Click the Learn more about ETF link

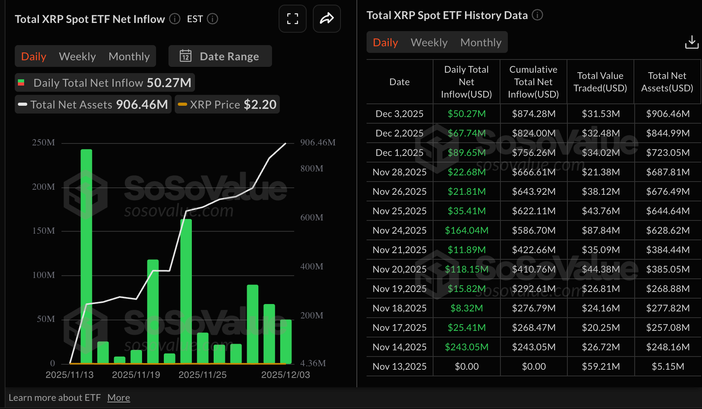(56, 397)
